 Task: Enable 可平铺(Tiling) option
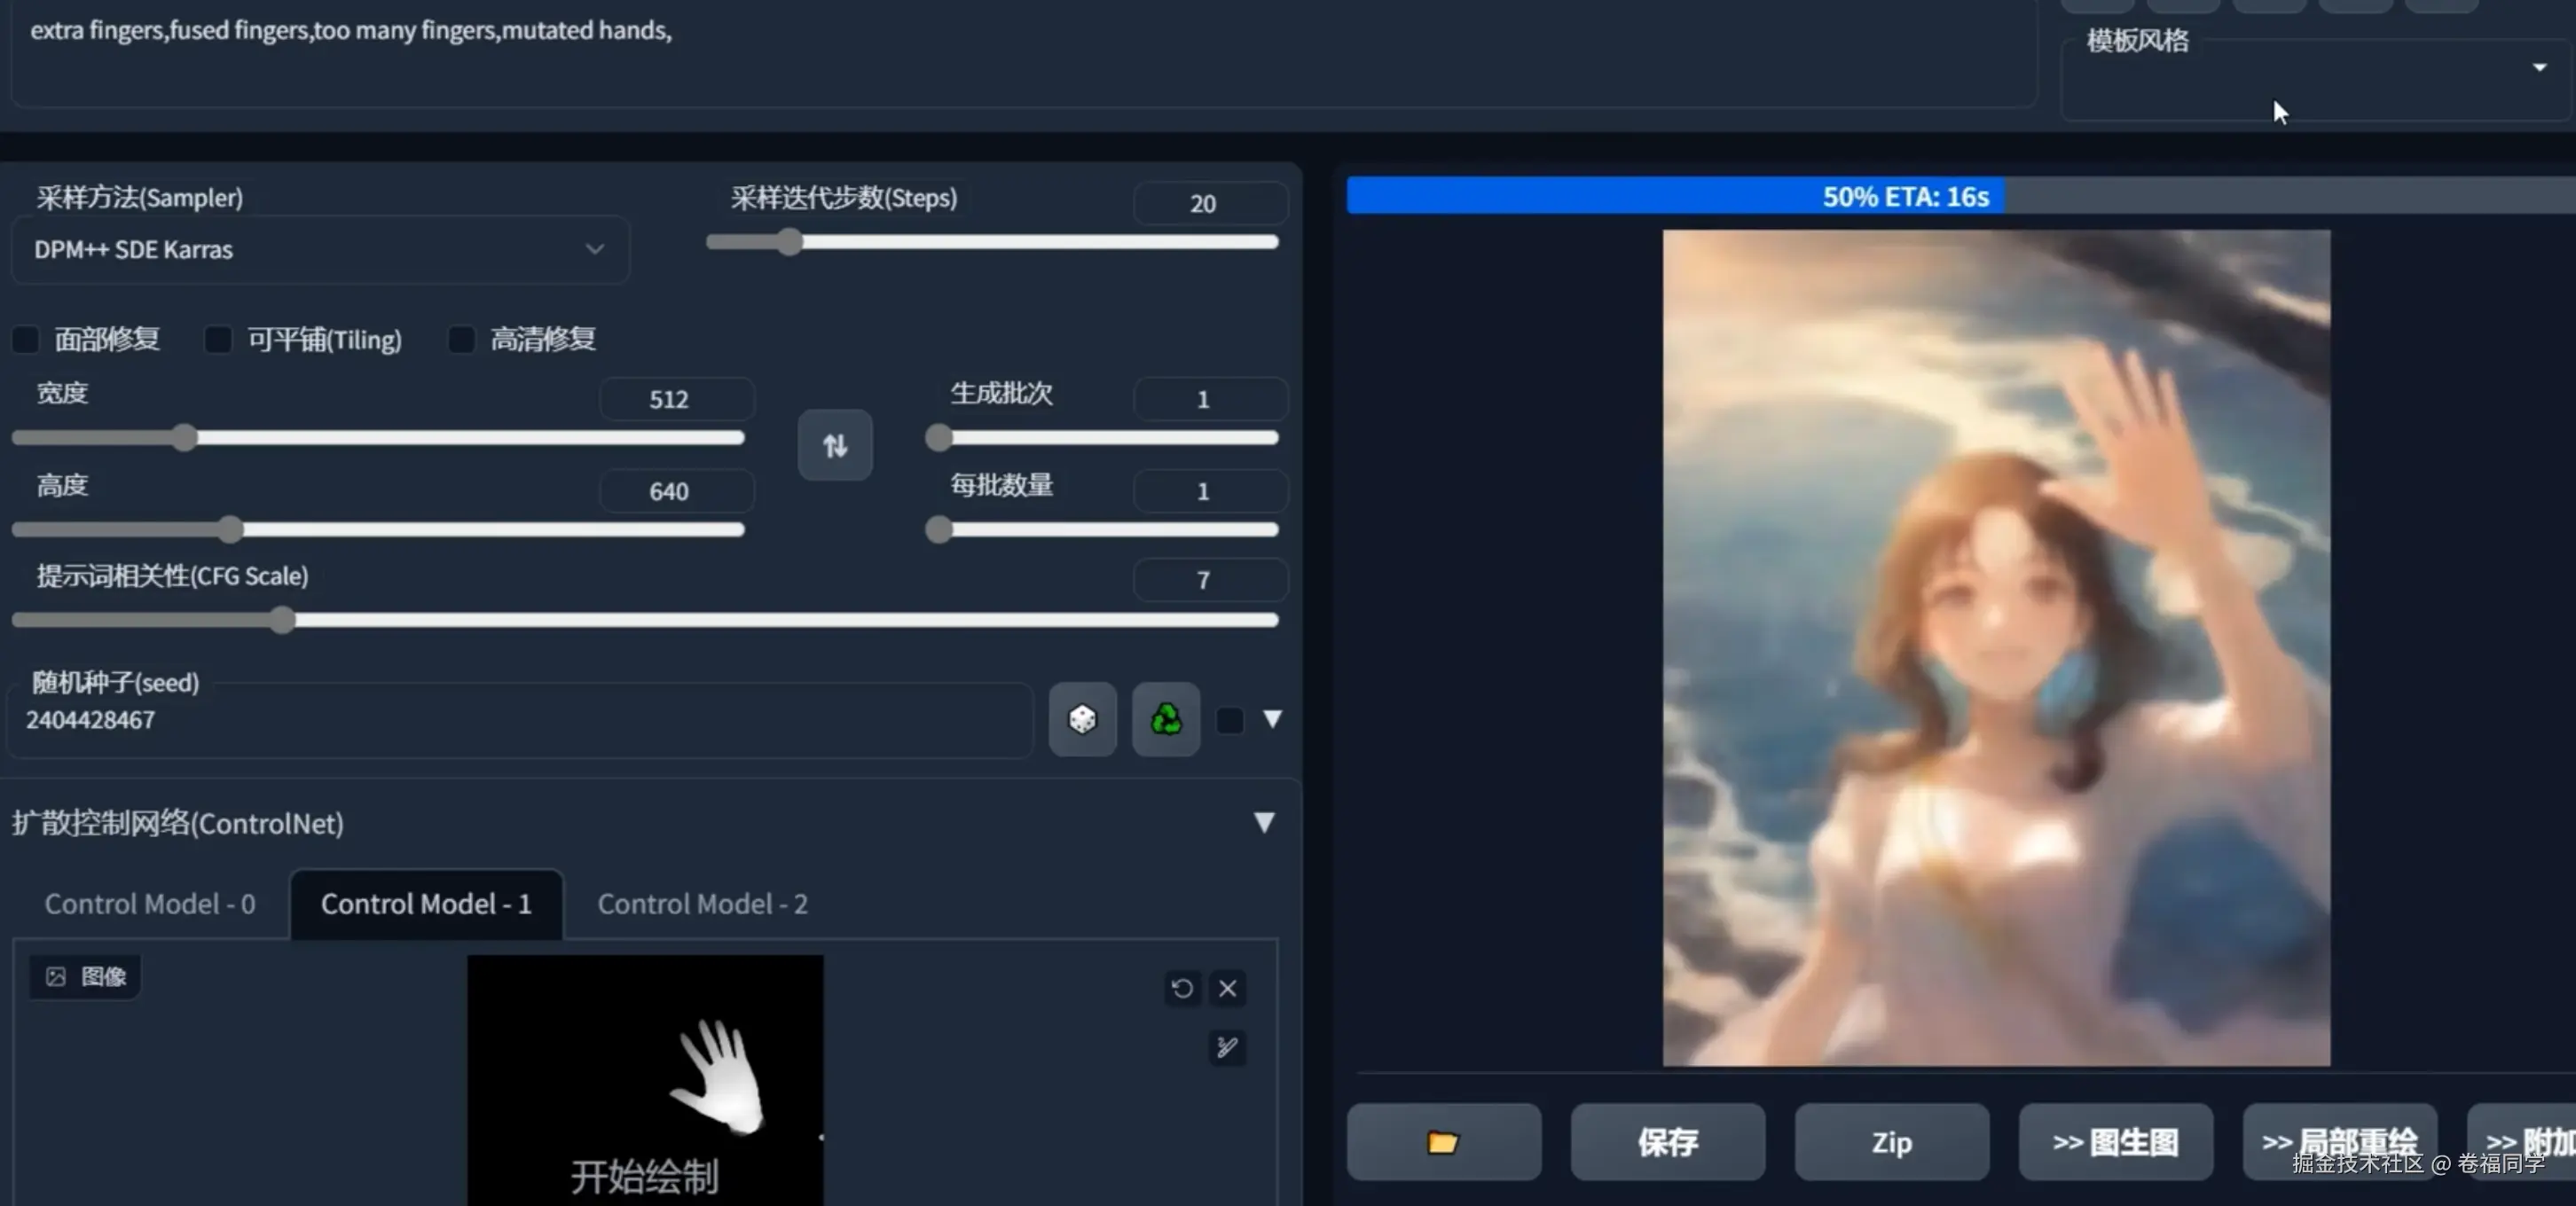click(218, 339)
